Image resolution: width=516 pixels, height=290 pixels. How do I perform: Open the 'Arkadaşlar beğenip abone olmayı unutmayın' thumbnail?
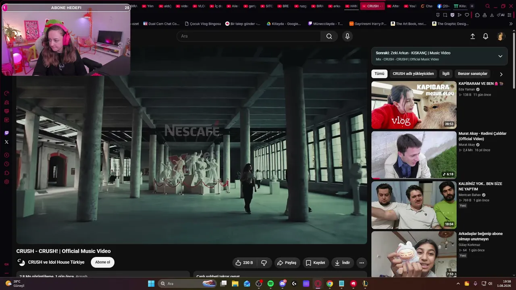coord(414,254)
